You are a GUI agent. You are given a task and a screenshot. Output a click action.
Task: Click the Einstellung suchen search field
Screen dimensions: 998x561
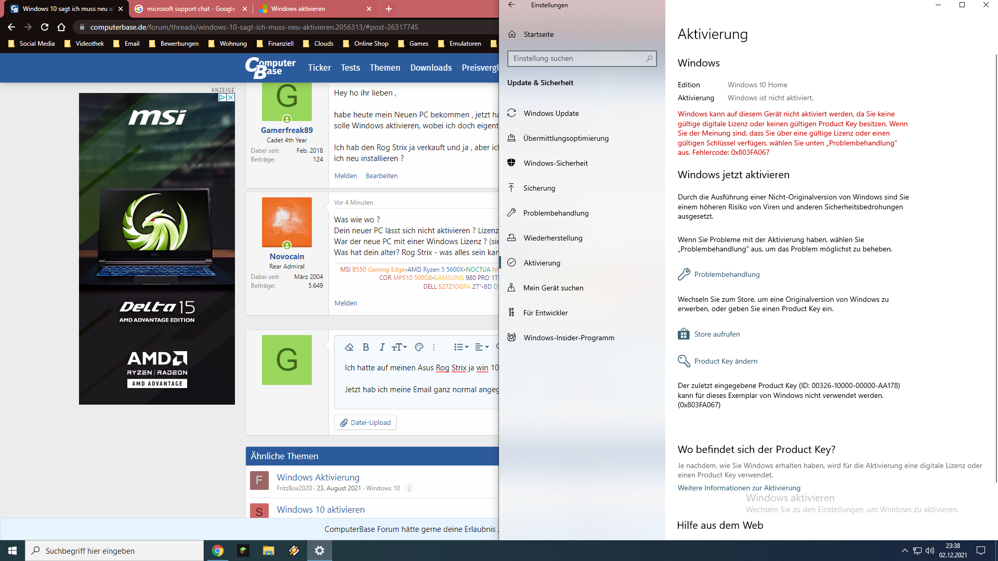(577, 59)
